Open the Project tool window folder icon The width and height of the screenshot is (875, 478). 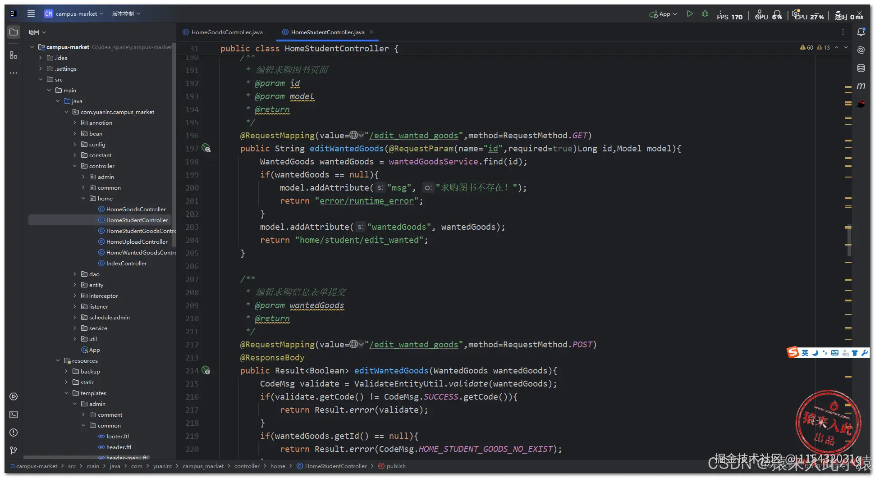click(x=14, y=32)
